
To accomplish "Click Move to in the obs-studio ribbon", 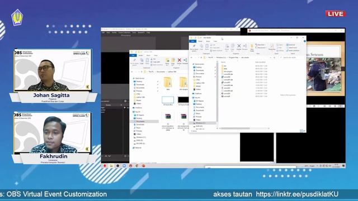I will [x=227, y=47].
